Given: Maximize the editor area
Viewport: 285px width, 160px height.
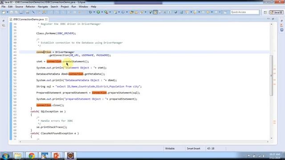Looking at the screenshot, I should (x=273, y=19).
